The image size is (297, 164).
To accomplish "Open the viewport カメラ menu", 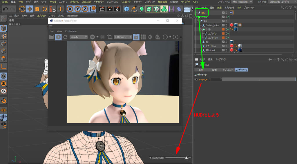I will click(x=24, y=16).
